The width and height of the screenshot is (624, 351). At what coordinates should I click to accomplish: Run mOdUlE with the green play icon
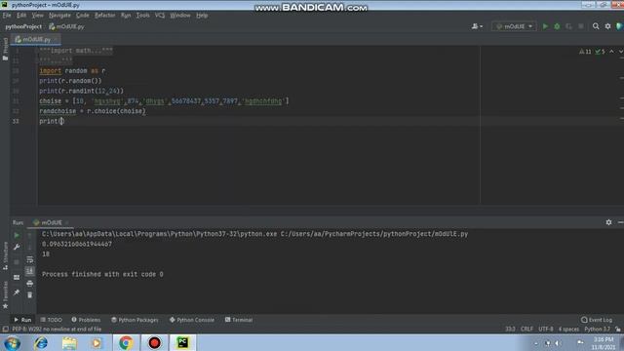click(x=545, y=26)
